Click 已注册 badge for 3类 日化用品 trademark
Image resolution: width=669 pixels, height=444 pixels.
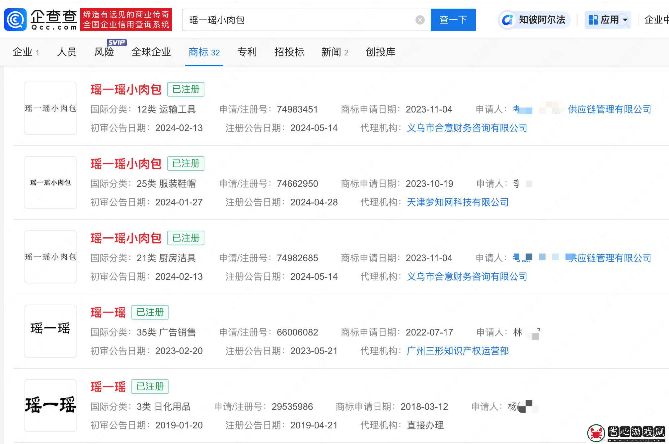150,387
